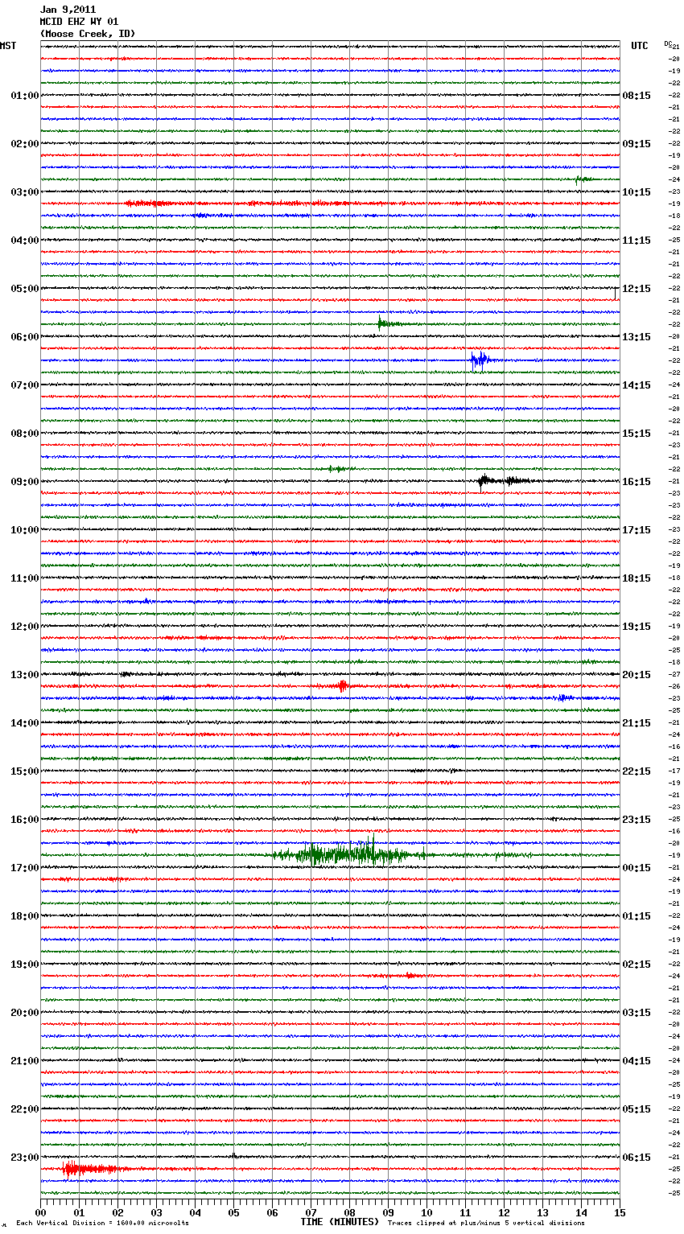Click the large green event before 17:00
The image size is (684, 1234).
(351, 853)
